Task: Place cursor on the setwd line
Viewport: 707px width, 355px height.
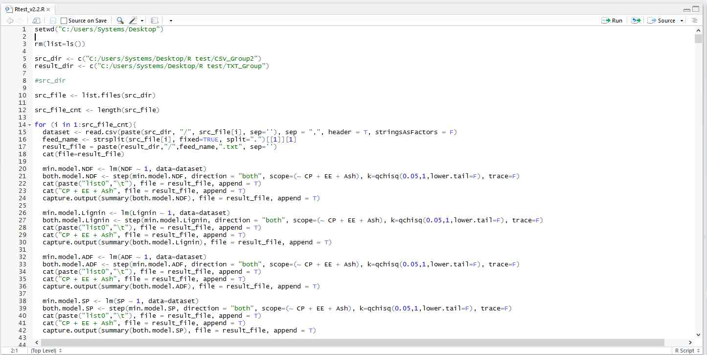Action: 99,29
